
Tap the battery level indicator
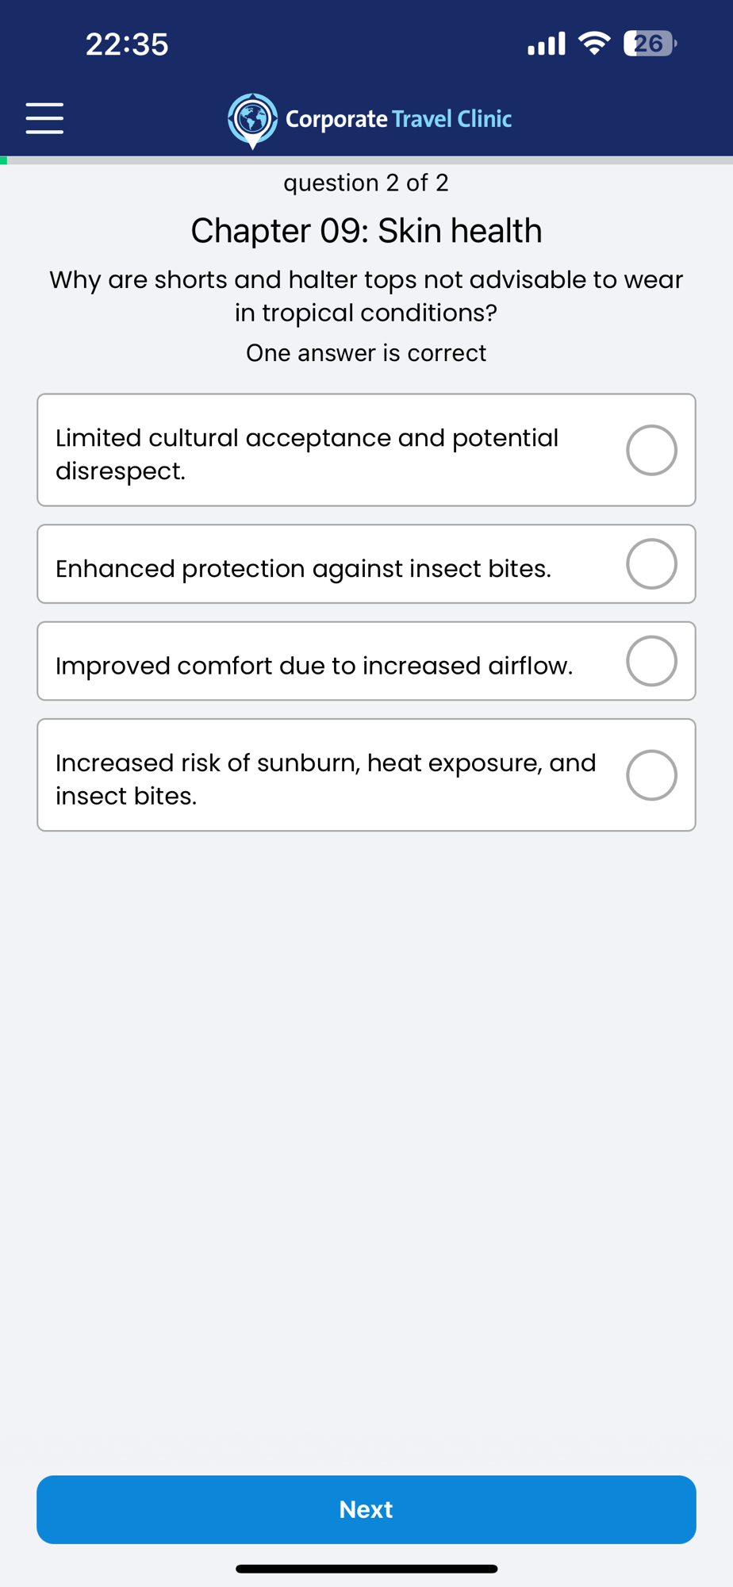(x=650, y=44)
